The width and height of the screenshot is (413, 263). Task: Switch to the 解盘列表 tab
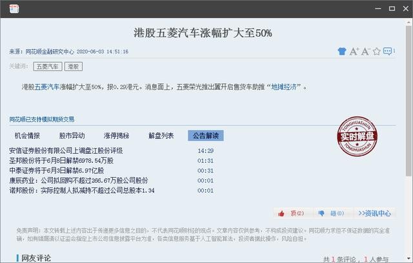tap(161, 136)
